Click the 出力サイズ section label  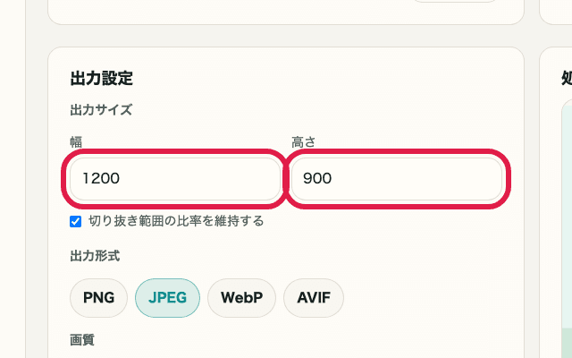click(x=101, y=110)
